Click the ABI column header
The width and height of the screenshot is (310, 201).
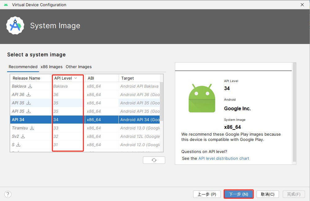(102, 78)
